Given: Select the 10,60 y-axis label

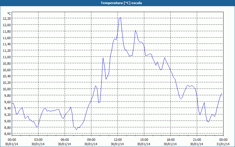Looking at the screenshot, I should tap(7, 70).
